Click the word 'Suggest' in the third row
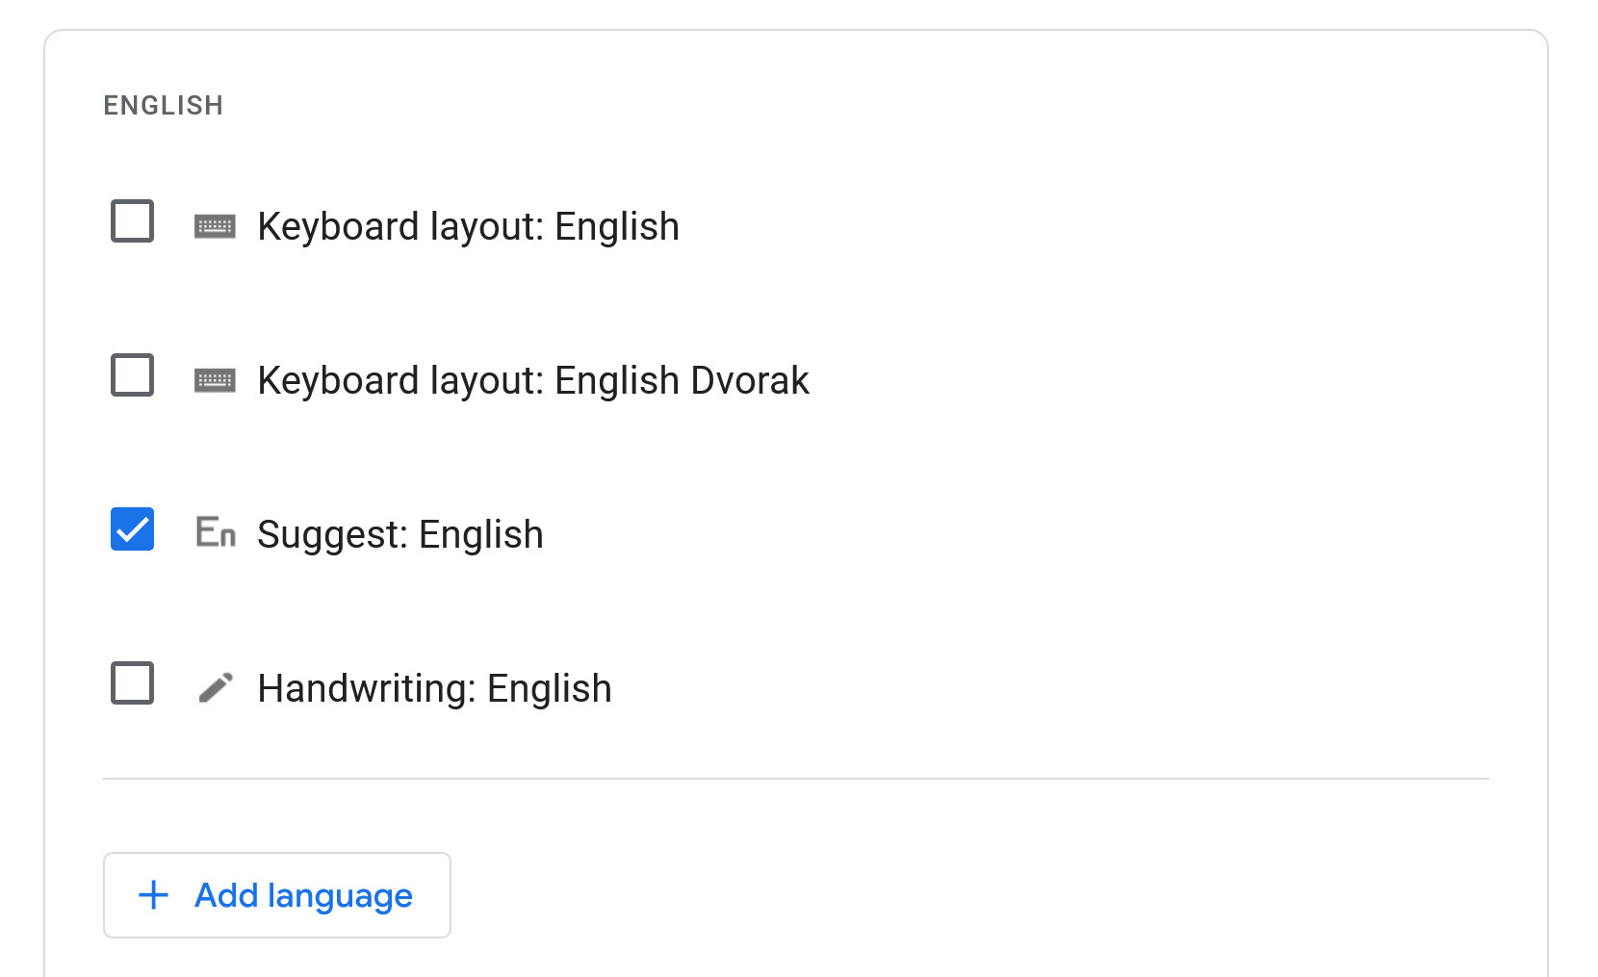This screenshot has width=1598, height=977. point(331,535)
